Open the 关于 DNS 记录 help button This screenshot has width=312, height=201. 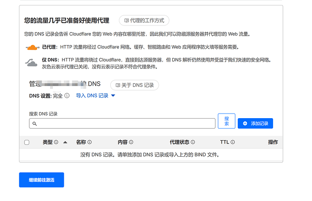click(134, 85)
